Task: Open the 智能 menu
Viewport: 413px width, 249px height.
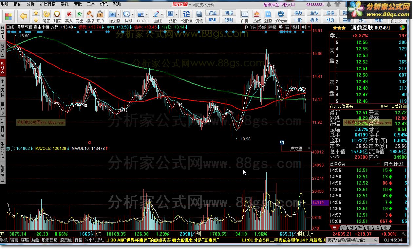Action: coord(78,4)
